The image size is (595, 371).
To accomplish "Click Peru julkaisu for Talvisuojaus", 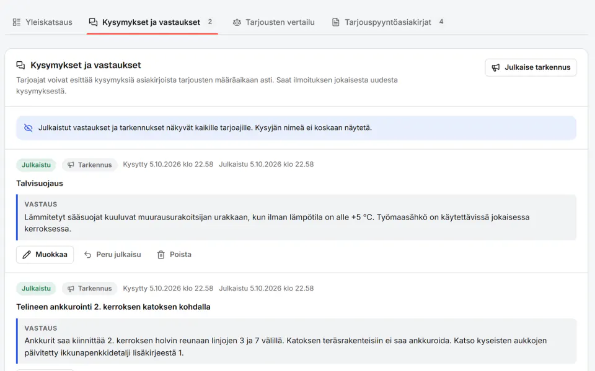I will 112,254.
